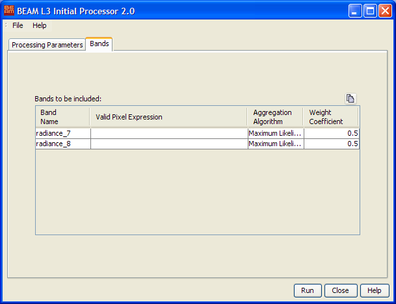Select the Bands tab
Screen dimensions: 396x304
click(x=99, y=44)
